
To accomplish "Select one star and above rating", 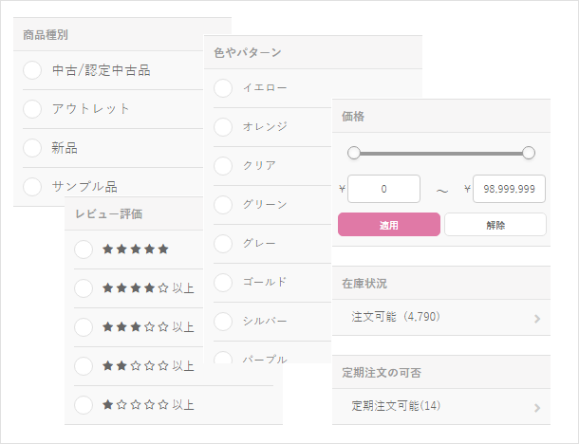I will [84, 405].
